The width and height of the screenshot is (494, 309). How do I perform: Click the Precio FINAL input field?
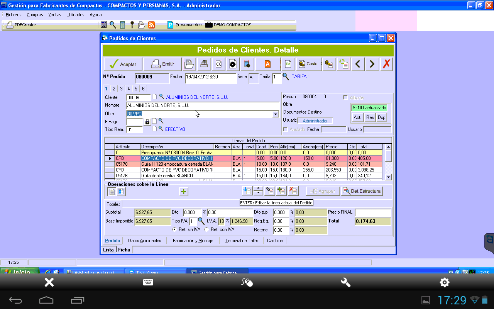click(x=372, y=213)
